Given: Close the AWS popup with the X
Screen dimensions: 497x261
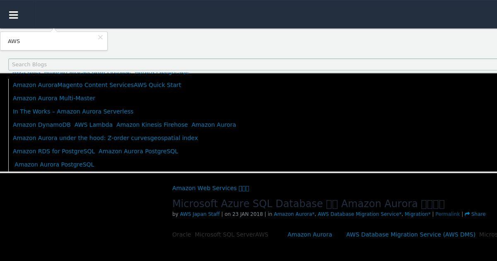Looking at the screenshot, I should coord(100,37).
